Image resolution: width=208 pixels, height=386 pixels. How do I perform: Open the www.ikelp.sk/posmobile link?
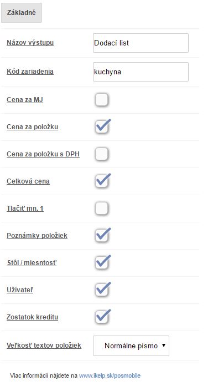coord(110,375)
